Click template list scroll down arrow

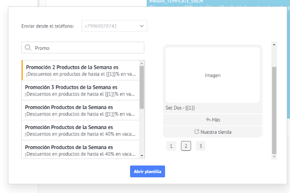pyautogui.click(x=142, y=156)
